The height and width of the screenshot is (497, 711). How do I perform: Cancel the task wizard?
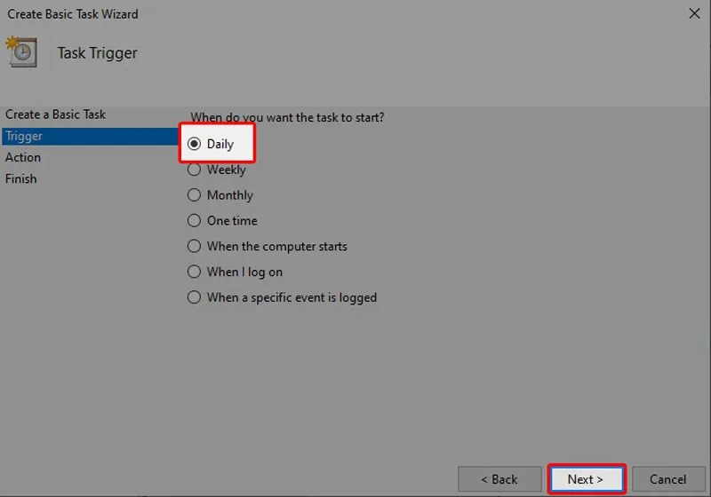(667, 479)
